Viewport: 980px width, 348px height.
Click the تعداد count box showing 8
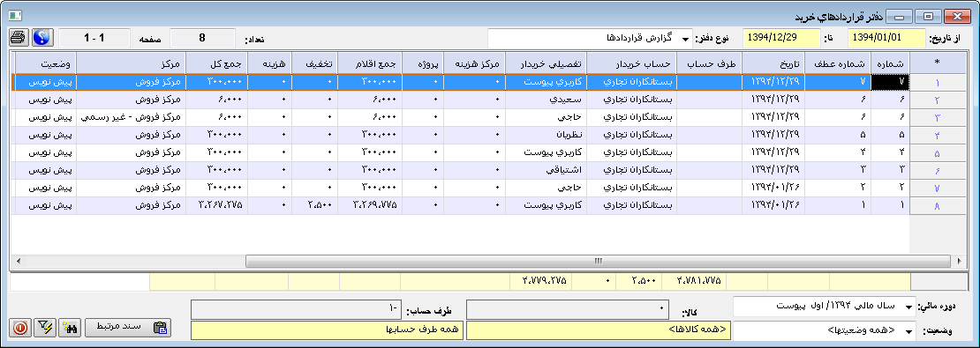[202, 37]
